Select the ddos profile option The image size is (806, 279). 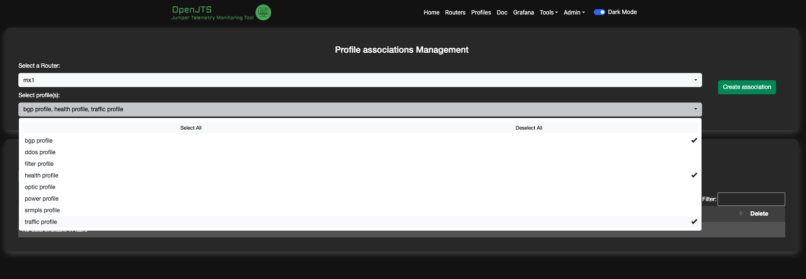click(40, 152)
